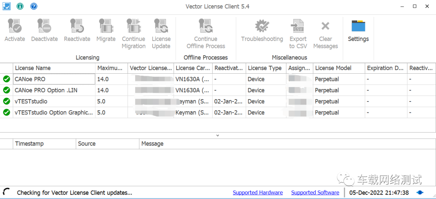This screenshot has width=436, height=199.
Task: Sort by the License Name column header
Action: click(54, 68)
